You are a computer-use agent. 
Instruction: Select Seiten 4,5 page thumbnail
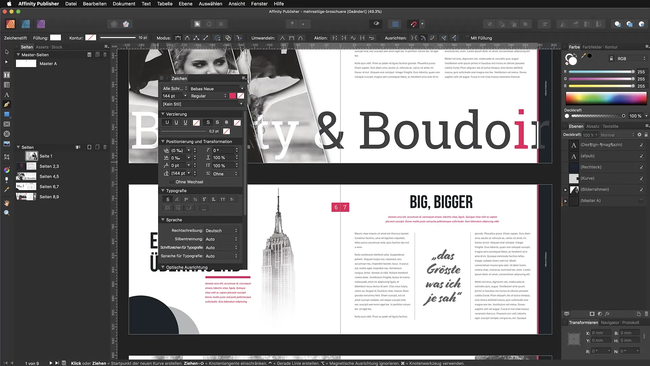[x=26, y=177]
